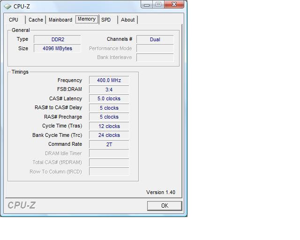Click the 400.0 MHz frequency value
This screenshot has height=240, width=300.
109,80
